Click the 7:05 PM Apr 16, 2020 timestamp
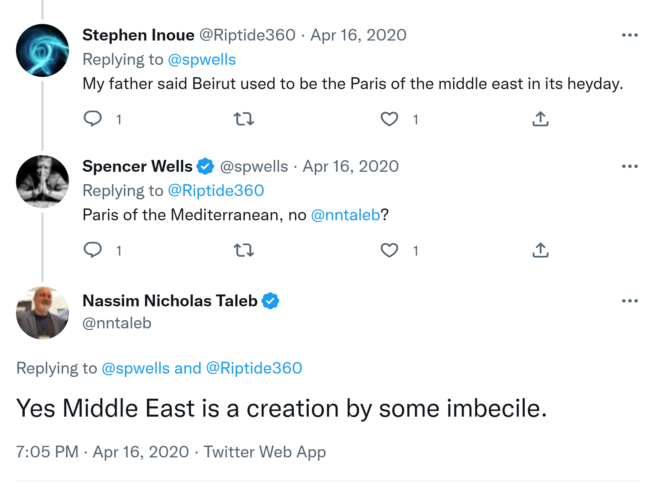649x493 pixels. [102, 452]
